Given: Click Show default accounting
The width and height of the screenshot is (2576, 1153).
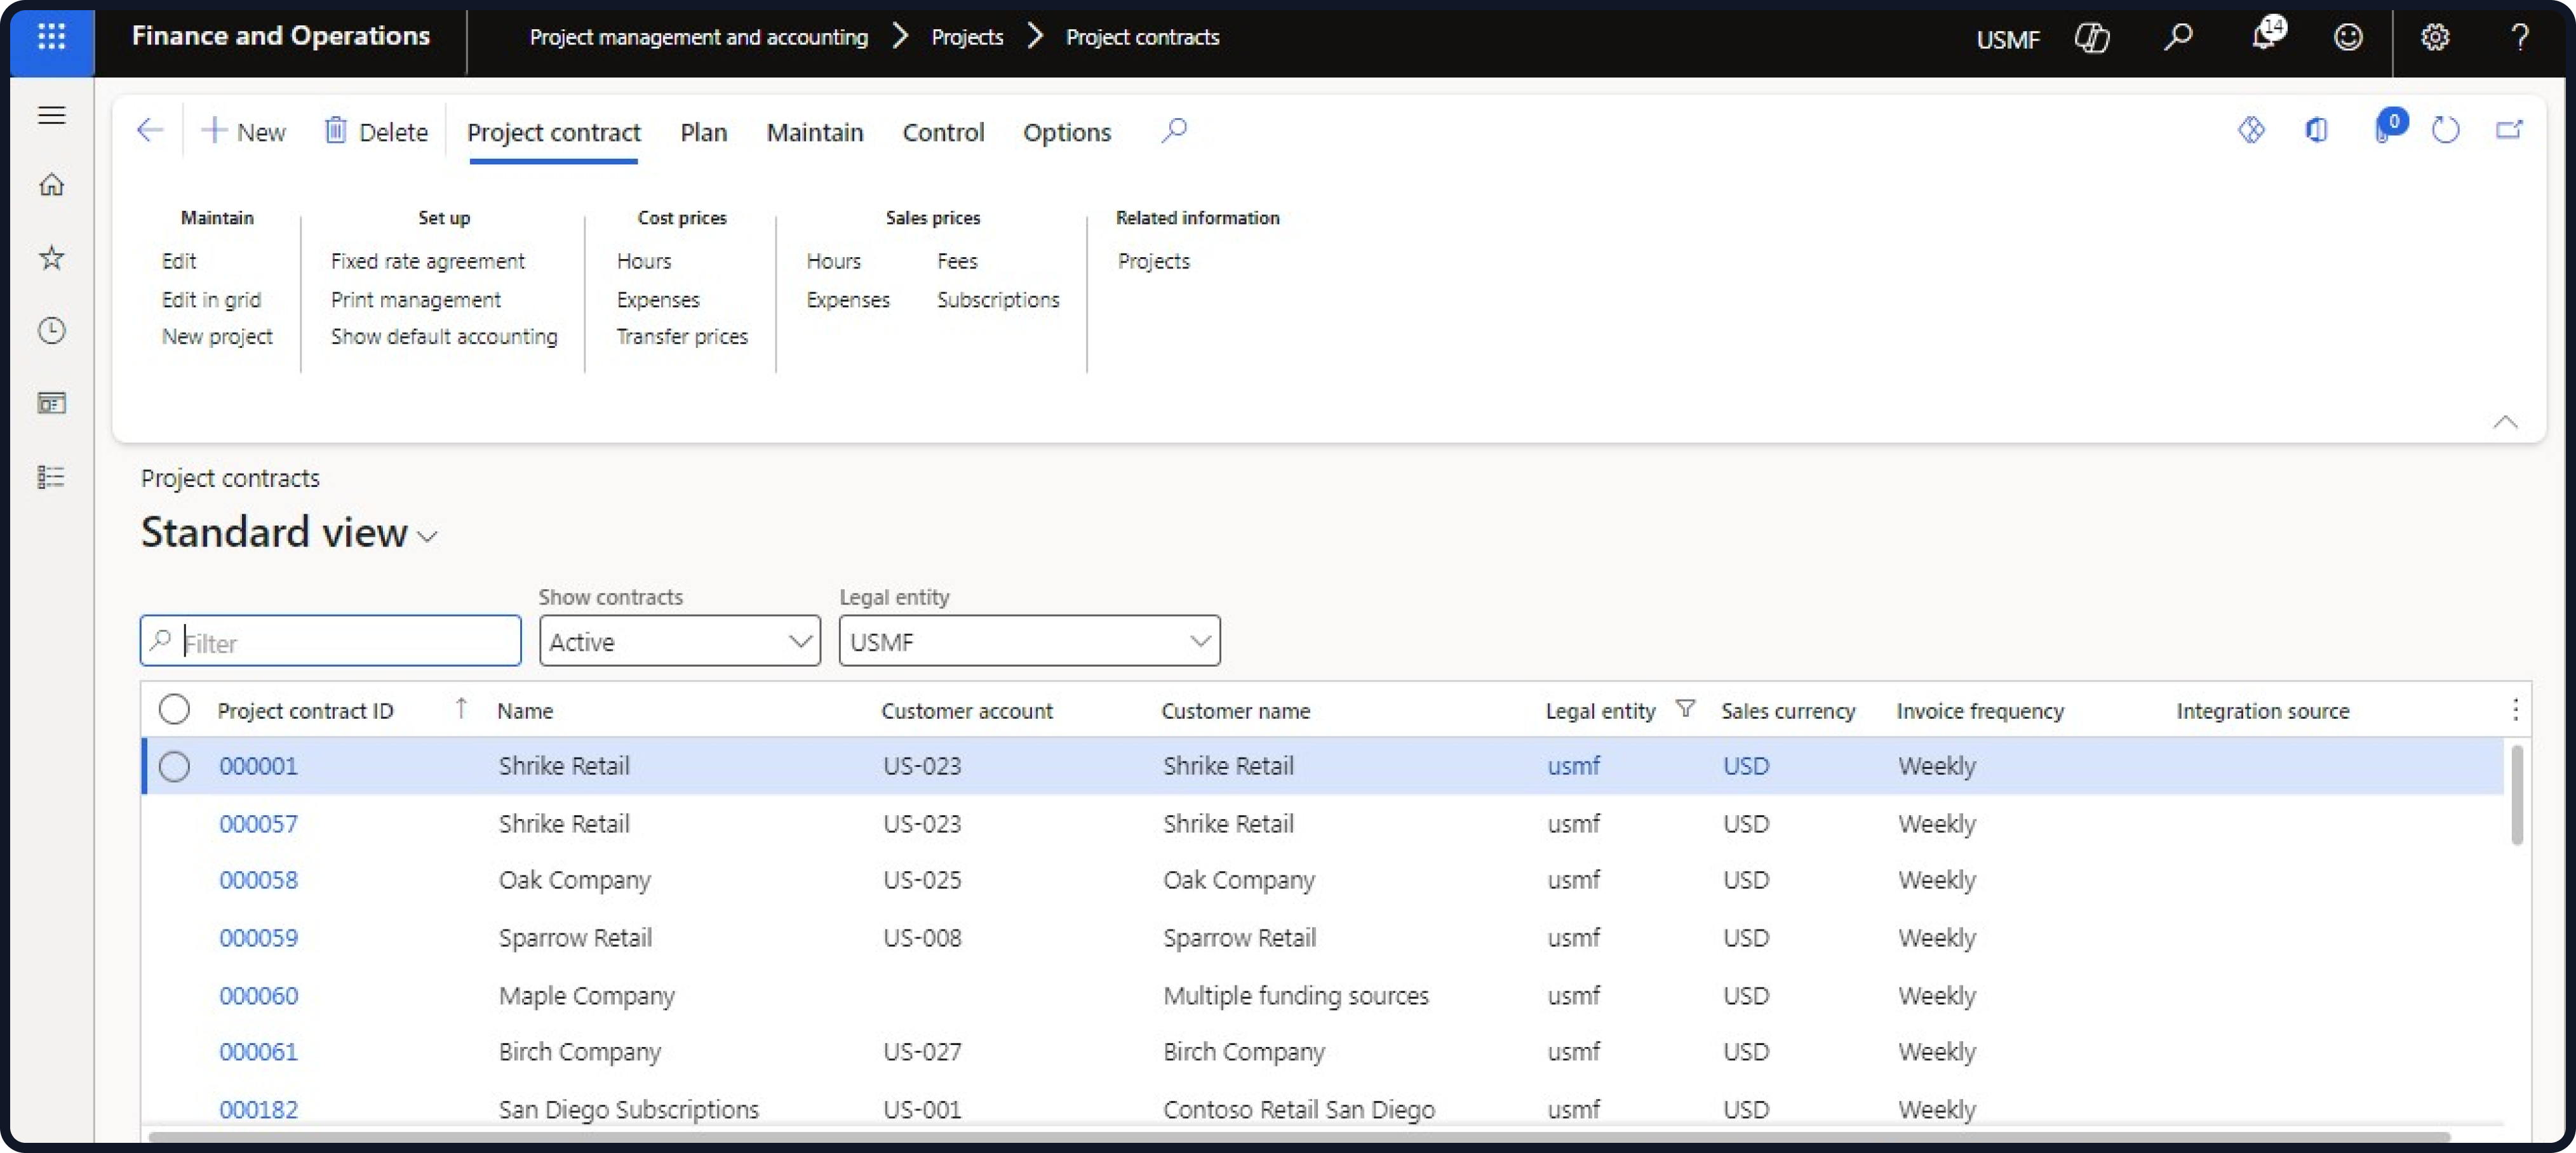Looking at the screenshot, I should click(x=444, y=336).
